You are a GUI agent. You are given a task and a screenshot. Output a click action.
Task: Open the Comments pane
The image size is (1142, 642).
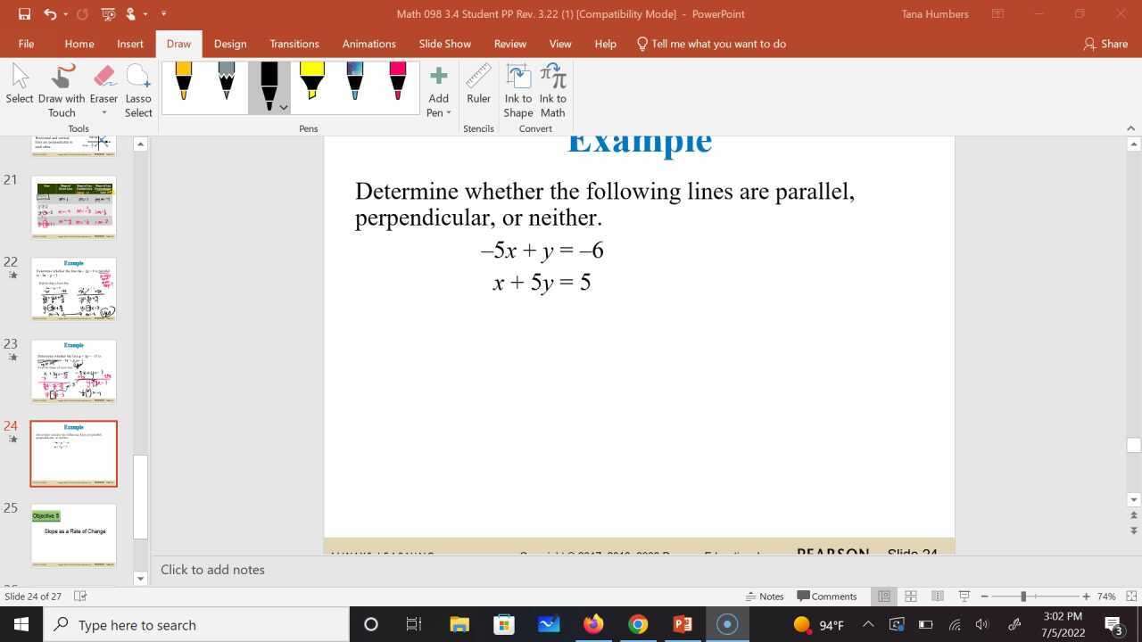[x=828, y=596]
